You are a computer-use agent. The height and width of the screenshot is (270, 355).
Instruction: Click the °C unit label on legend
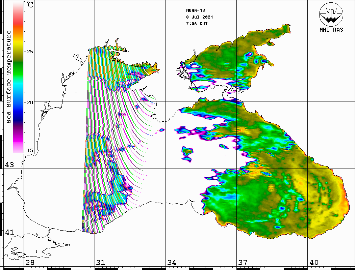tap(29, 4)
